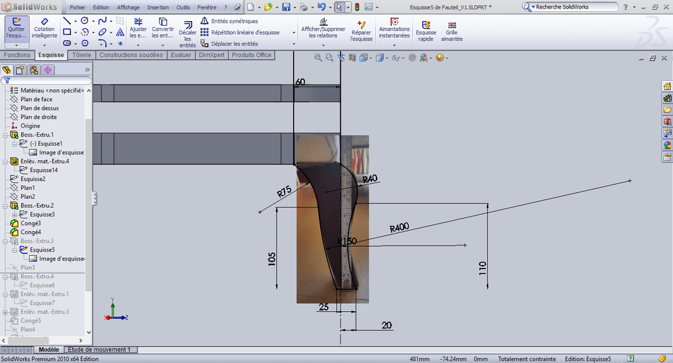Select Congé3 feature in tree
Screen dimensions: 673x363
[30, 223]
